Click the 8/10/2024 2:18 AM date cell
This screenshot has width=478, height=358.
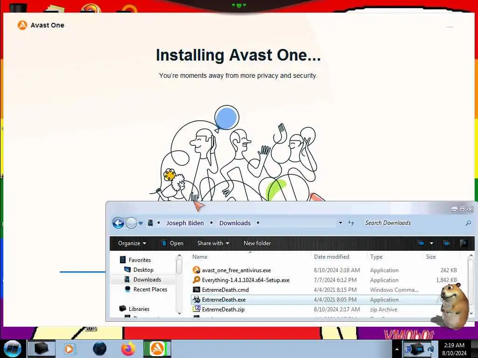click(337, 270)
